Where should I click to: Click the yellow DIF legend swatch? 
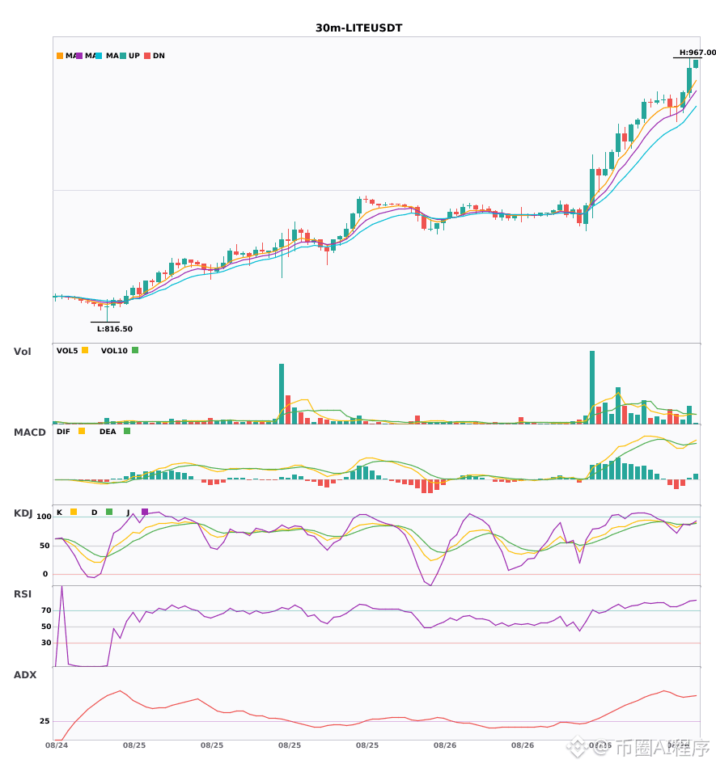point(82,431)
